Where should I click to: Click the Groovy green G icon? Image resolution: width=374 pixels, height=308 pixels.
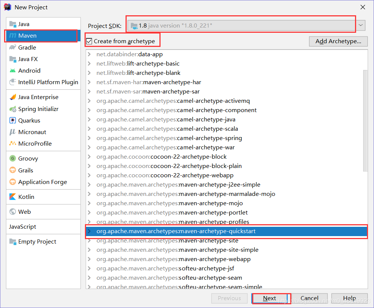point(13,158)
